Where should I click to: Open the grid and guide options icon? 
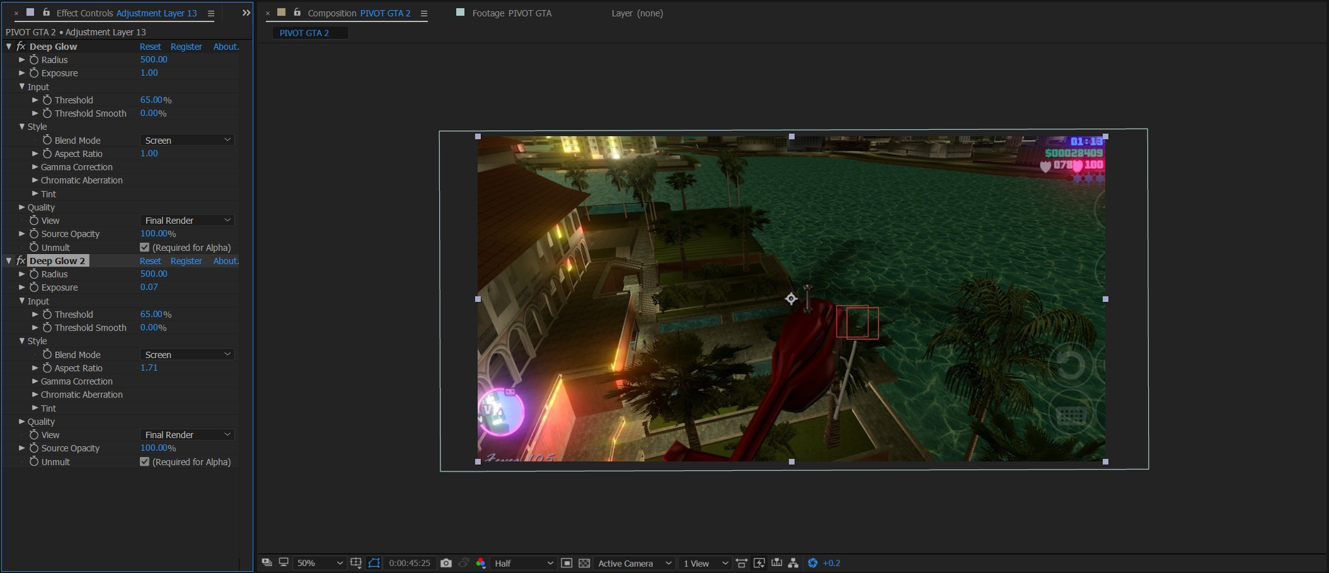pyautogui.click(x=356, y=563)
